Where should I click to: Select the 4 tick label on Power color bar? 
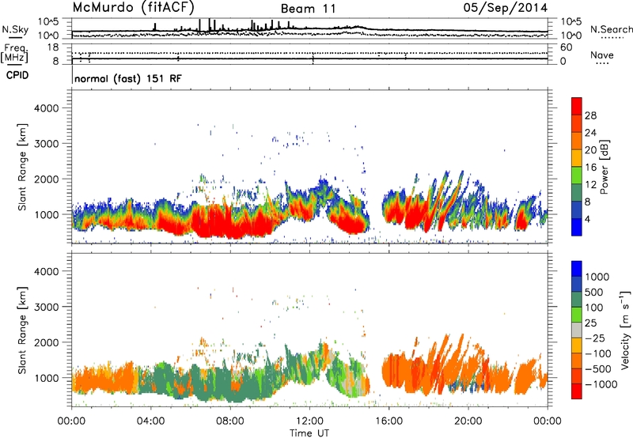tap(587, 220)
